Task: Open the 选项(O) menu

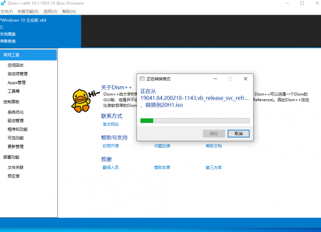Action: (x=50, y=11)
